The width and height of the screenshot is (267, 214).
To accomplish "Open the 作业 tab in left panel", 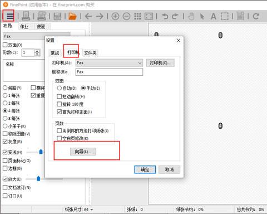I will 24,27.
